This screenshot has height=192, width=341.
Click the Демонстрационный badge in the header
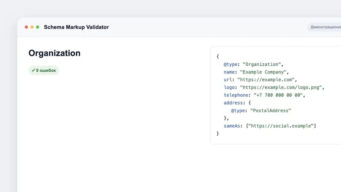(x=324, y=27)
